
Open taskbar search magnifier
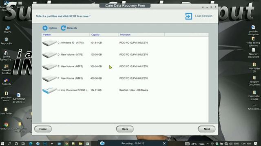pyautogui.click(x=9, y=144)
